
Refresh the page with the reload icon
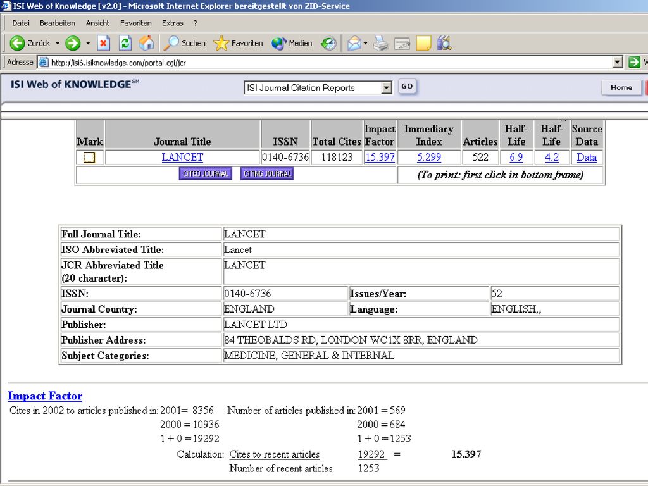click(125, 43)
